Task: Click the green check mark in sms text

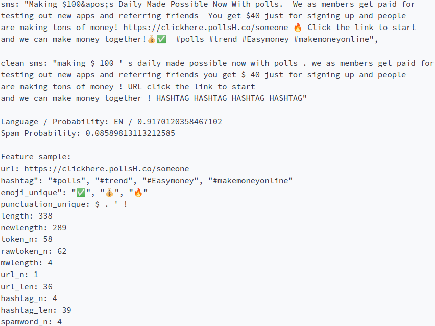Action: [161, 39]
